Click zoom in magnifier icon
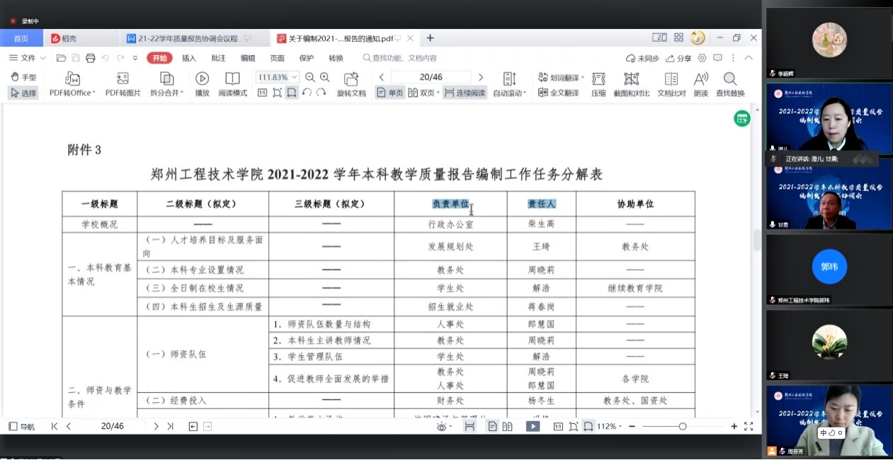Viewport: 893px width, 460px height. click(x=325, y=77)
